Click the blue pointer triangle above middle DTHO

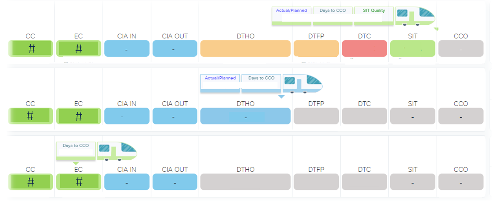281,97
